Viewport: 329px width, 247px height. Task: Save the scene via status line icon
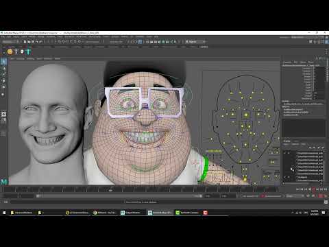point(33,42)
